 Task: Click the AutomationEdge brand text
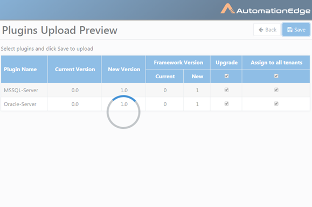point(273,11)
